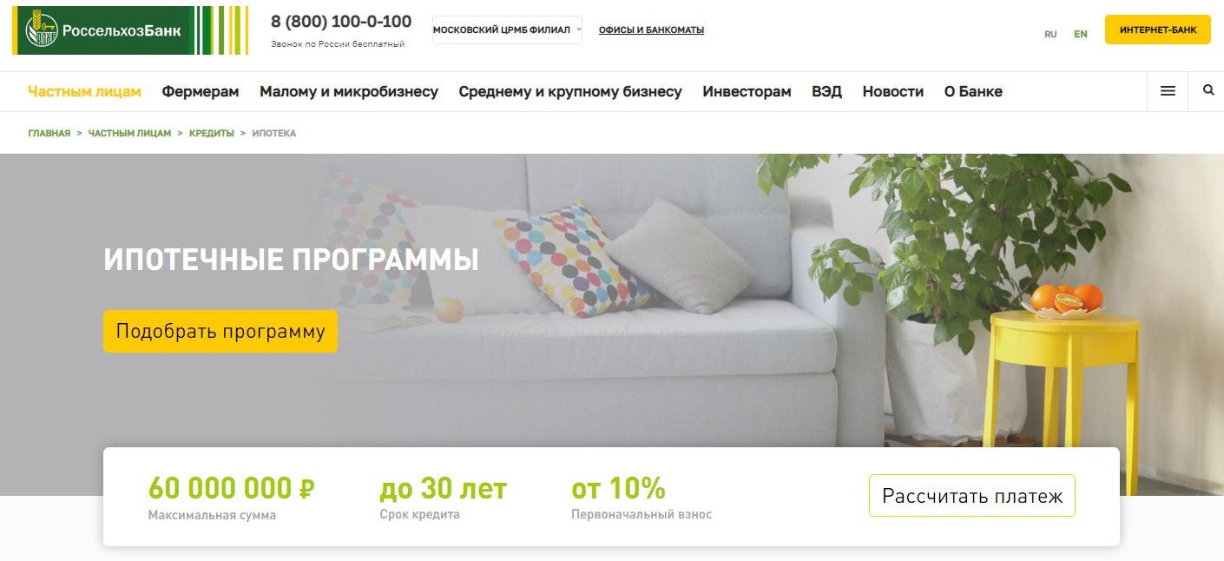Click Подобрать программу button
This screenshot has width=1224, height=561.
click(220, 331)
